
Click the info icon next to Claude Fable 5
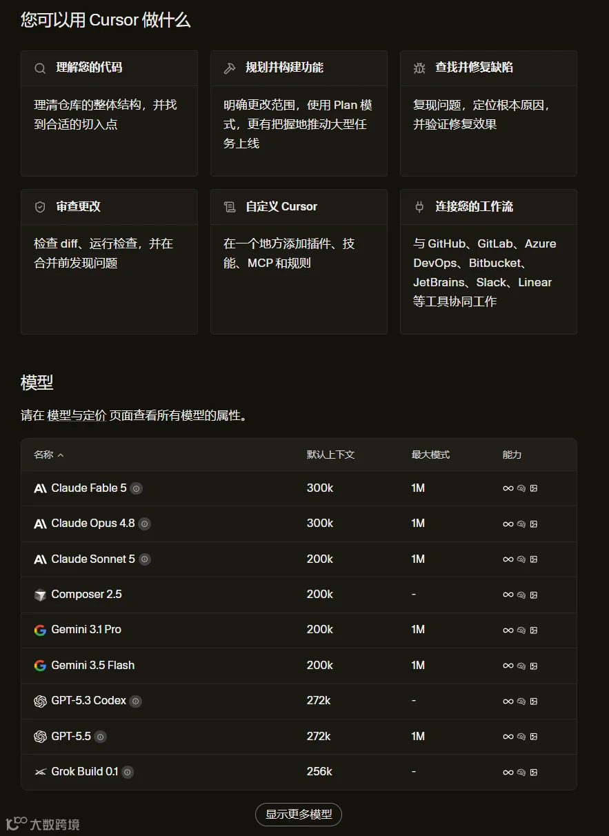137,488
